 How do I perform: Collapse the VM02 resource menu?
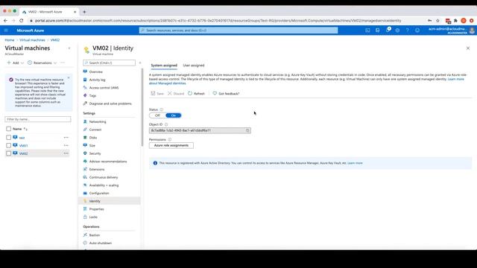click(140, 63)
